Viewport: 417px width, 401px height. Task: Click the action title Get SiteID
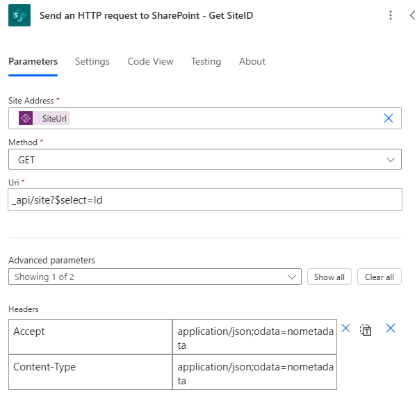tap(146, 15)
